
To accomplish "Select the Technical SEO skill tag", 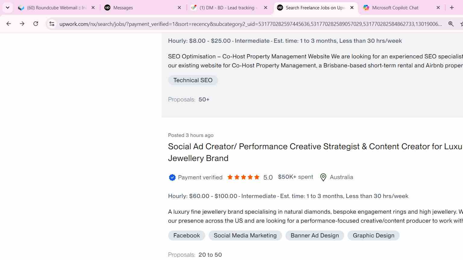I will pyautogui.click(x=193, y=80).
